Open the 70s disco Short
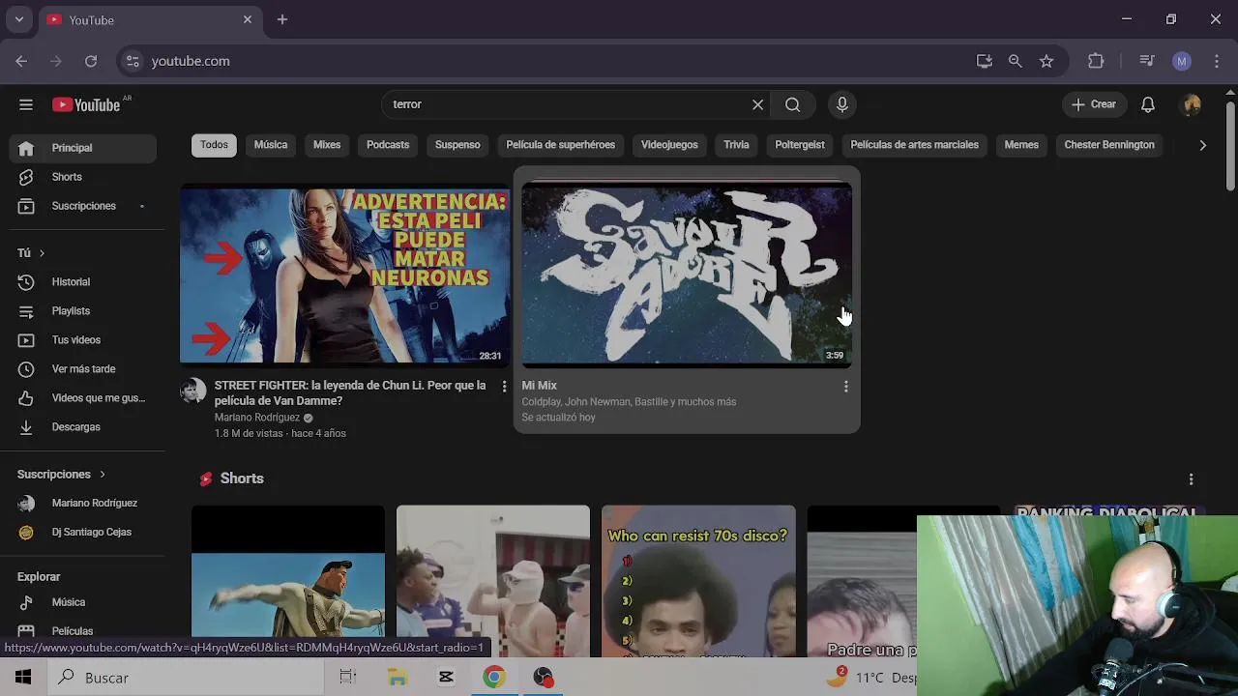The image size is (1238, 696). (698, 581)
